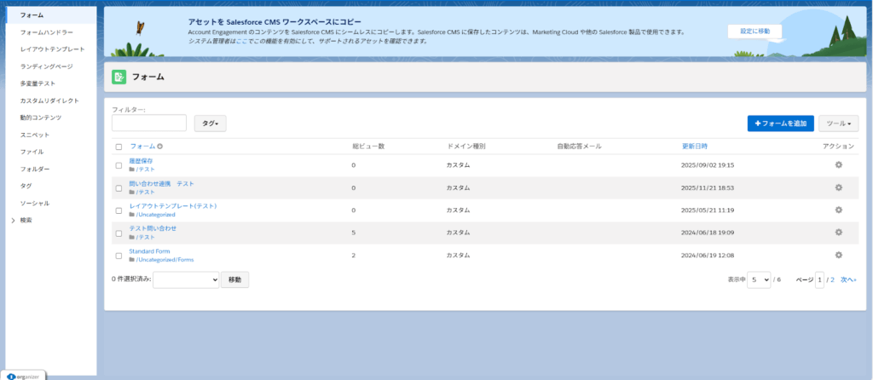Open the テスト問い合わせ form link
The image size is (873, 380).
tap(153, 228)
